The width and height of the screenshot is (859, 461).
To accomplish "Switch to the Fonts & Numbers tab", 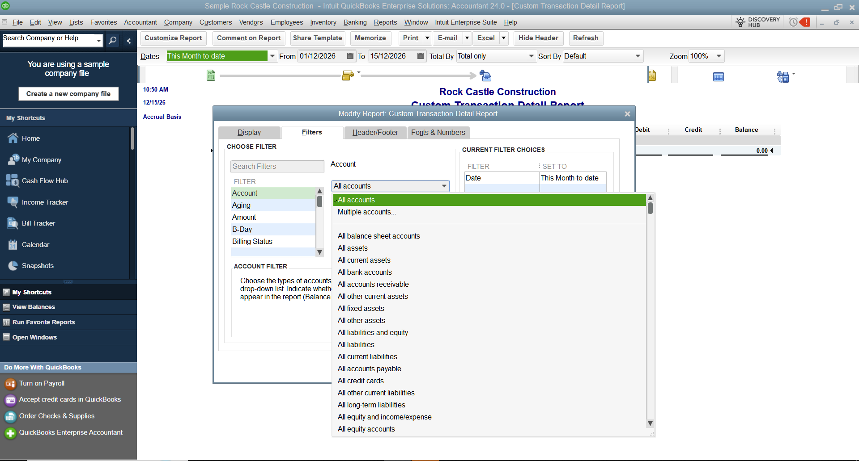I will (438, 133).
